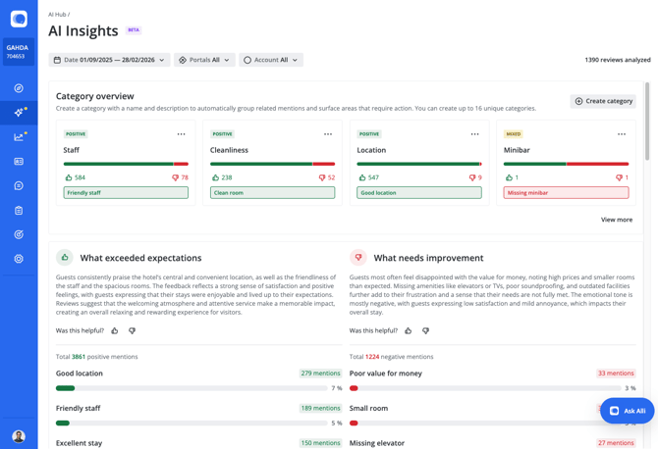Image resolution: width=658 pixels, height=449 pixels.
Task: Open the Date range dropdown
Action: click(x=109, y=60)
